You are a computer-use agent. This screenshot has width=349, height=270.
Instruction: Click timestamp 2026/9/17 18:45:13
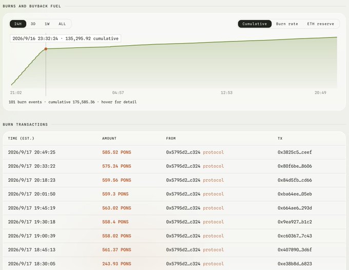click(x=32, y=250)
